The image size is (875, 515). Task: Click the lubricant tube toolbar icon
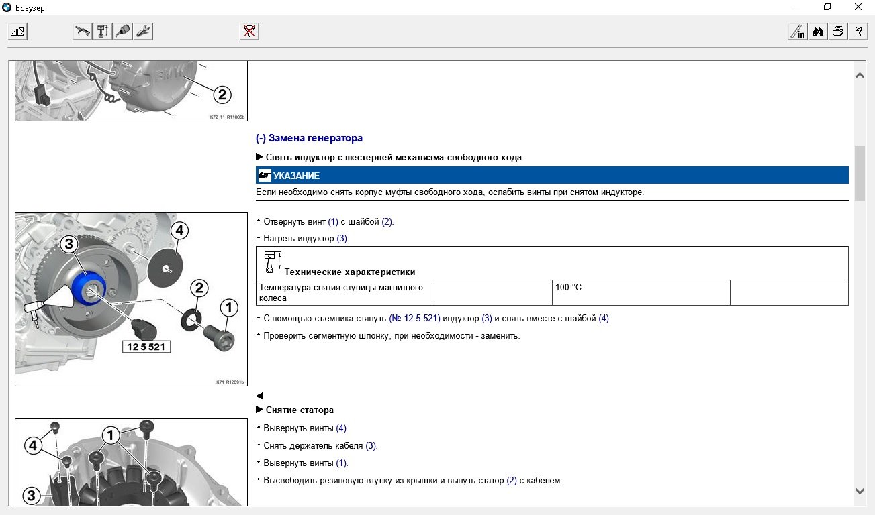point(123,31)
